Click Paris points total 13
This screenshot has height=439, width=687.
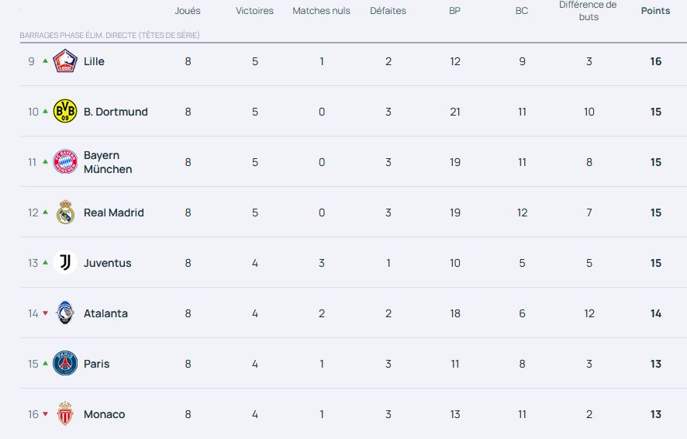[655, 364]
